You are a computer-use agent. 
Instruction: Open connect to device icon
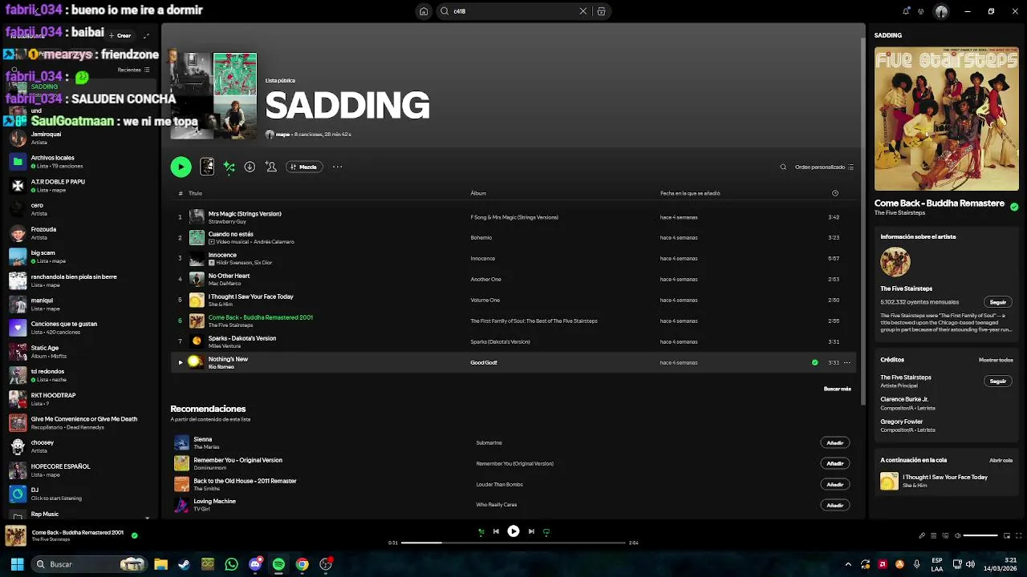(945, 535)
